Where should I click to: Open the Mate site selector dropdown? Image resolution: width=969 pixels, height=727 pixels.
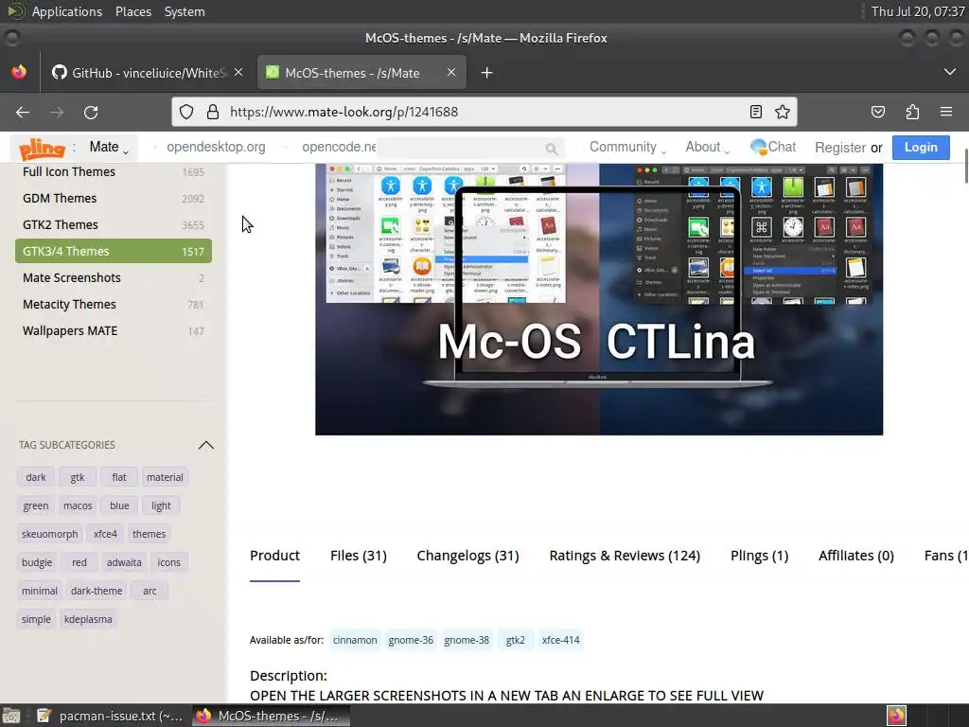109,147
